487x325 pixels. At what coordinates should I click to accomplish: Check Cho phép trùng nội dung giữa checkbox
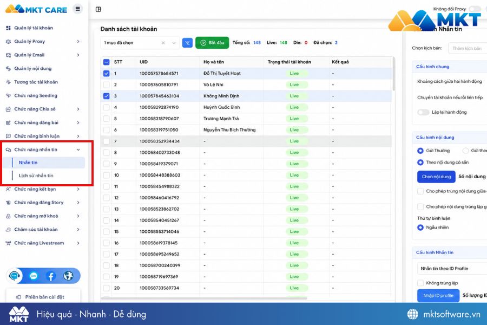420,191
